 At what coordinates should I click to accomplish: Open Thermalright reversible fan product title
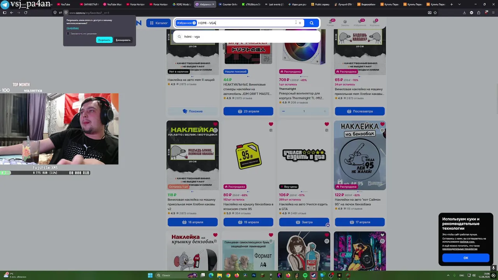coord(301,96)
